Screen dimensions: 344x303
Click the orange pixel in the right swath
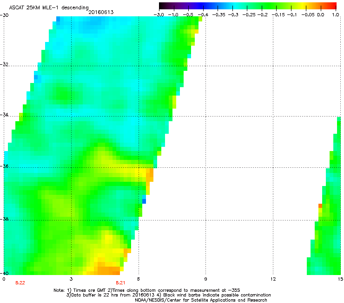[320, 206]
